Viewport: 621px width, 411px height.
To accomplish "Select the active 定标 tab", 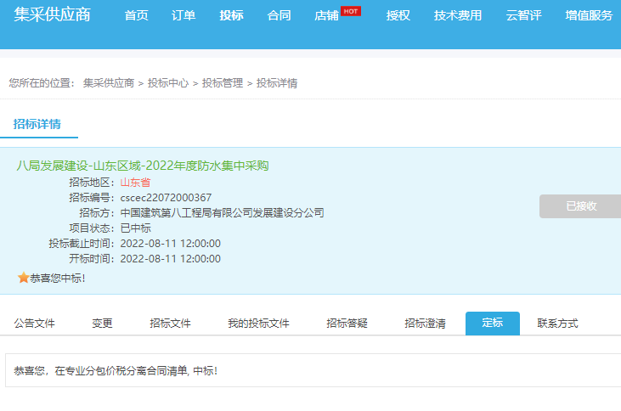I will [x=492, y=323].
